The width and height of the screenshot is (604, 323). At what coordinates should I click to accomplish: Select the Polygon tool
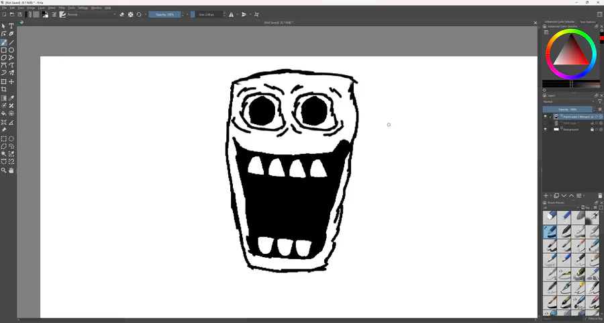click(x=4, y=58)
